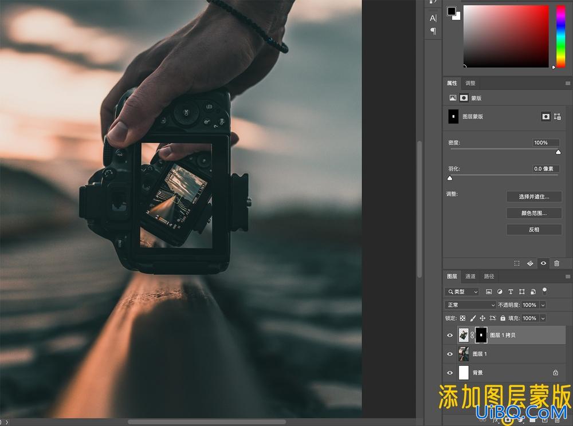Open the Properties panel flyout menu

pyautogui.click(x=567, y=83)
